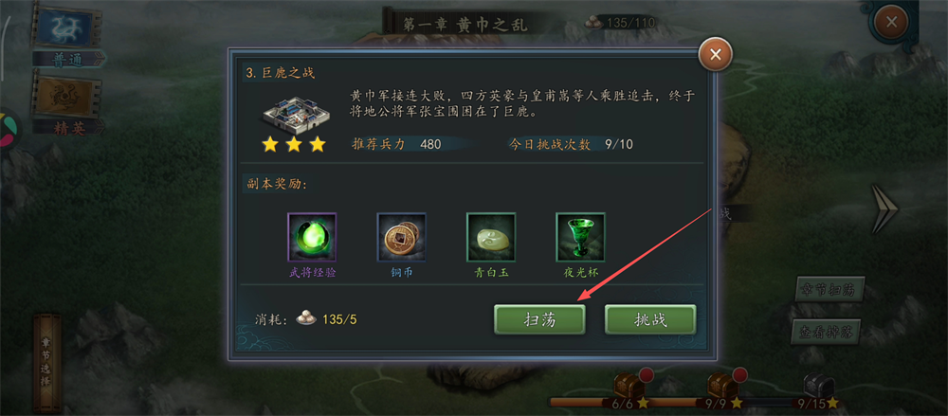This screenshot has height=416, width=948.
Task: Close the campaign map screen
Action: coord(890,24)
